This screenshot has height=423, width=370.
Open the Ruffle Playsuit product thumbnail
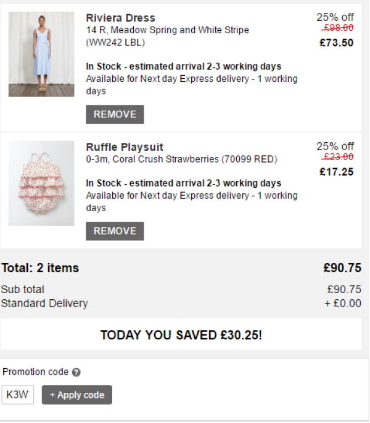click(x=41, y=183)
